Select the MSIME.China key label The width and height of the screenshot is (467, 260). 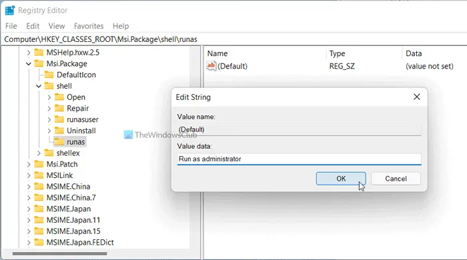coord(68,187)
